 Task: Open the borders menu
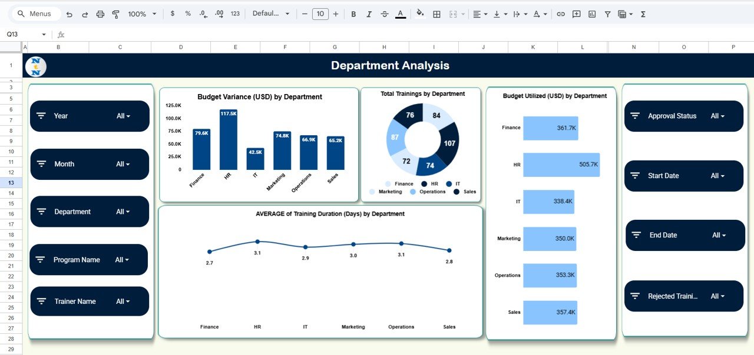tap(436, 14)
